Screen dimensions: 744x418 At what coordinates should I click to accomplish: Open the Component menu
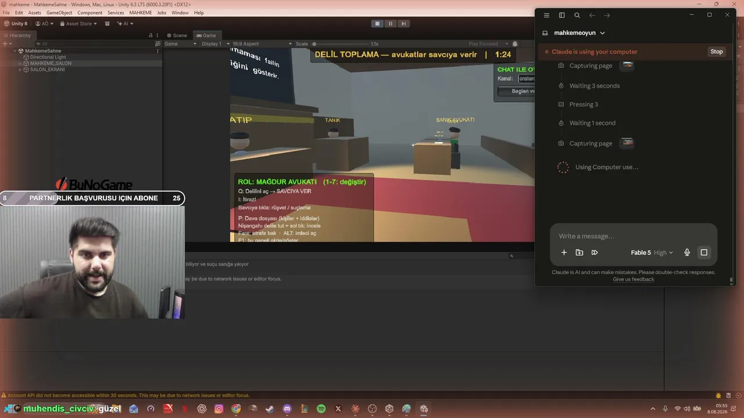click(x=90, y=13)
